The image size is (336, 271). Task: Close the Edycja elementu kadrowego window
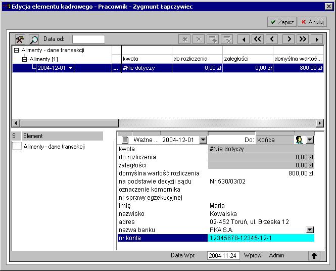(x=329, y=7)
